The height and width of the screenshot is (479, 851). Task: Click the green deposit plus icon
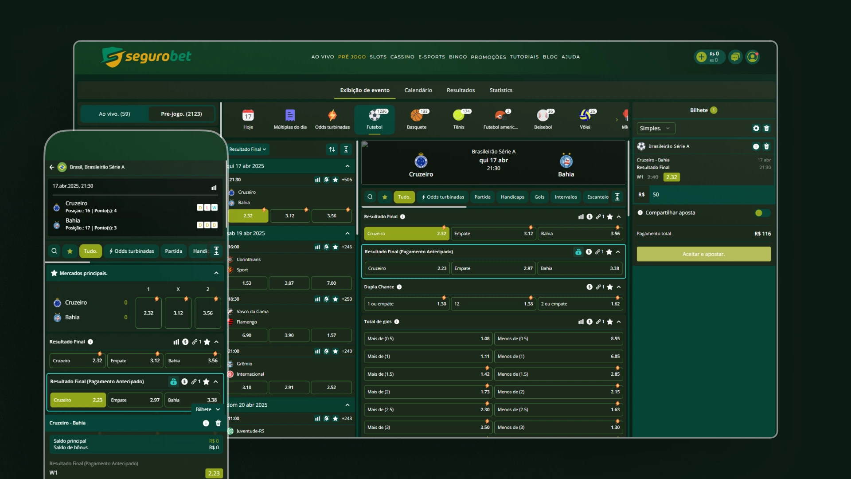pyautogui.click(x=701, y=57)
